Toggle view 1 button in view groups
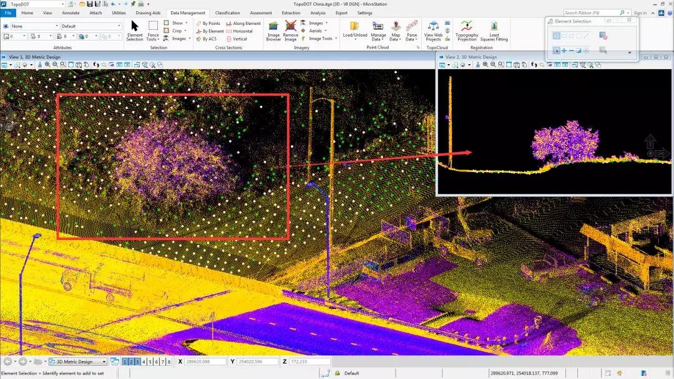Screen dimensions: 674x379 [x=125, y=362]
